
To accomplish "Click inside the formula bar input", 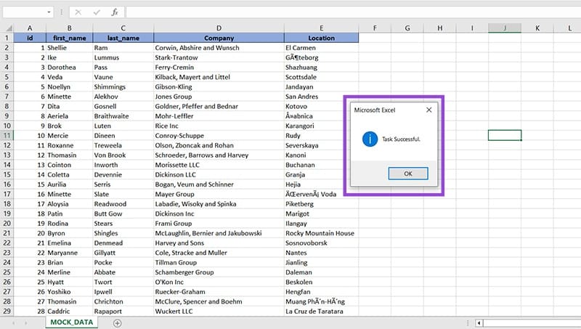I will [349, 12].
